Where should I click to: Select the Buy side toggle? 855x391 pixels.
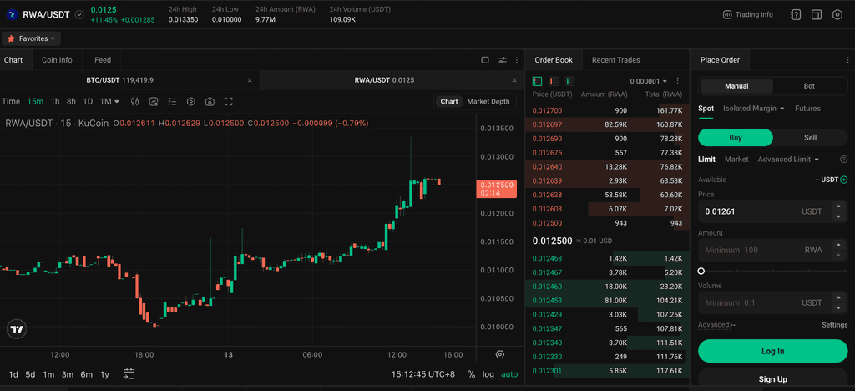[x=736, y=137]
